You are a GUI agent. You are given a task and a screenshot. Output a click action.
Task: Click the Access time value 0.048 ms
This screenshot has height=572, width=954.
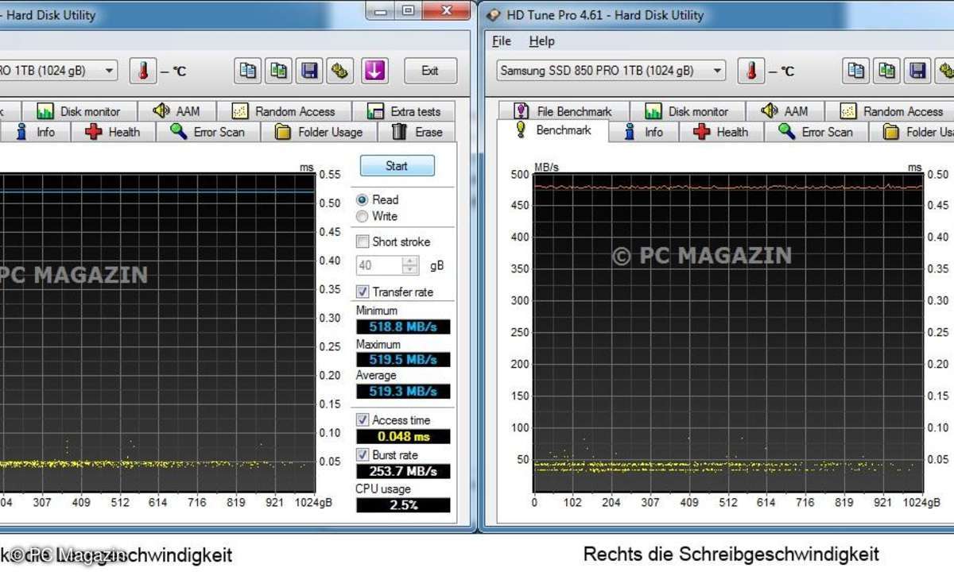402,436
